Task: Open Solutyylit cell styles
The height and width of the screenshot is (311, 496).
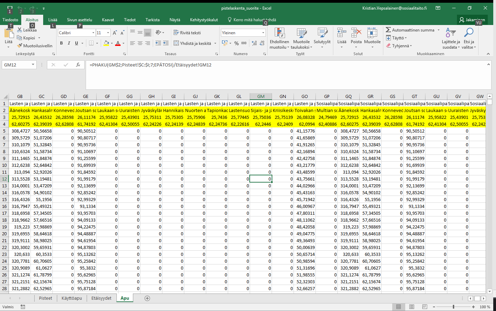Action: pos(322,38)
